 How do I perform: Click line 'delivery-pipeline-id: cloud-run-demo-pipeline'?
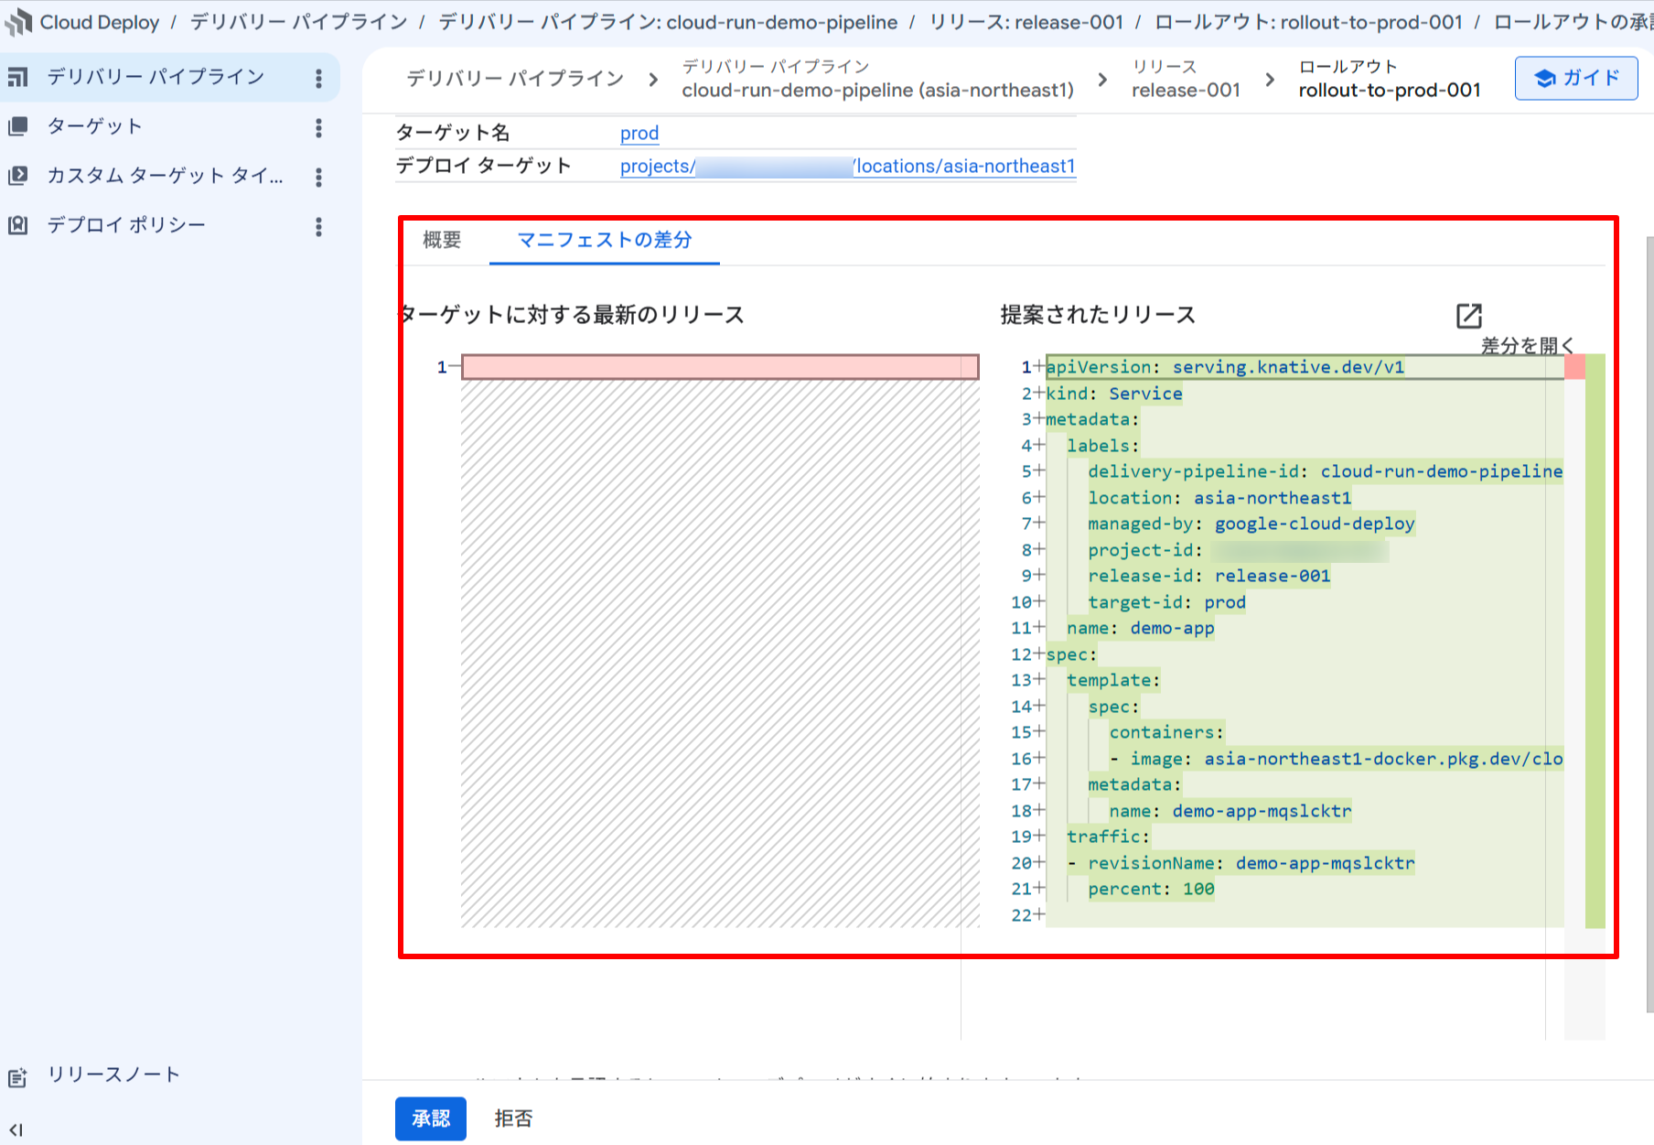(1326, 471)
